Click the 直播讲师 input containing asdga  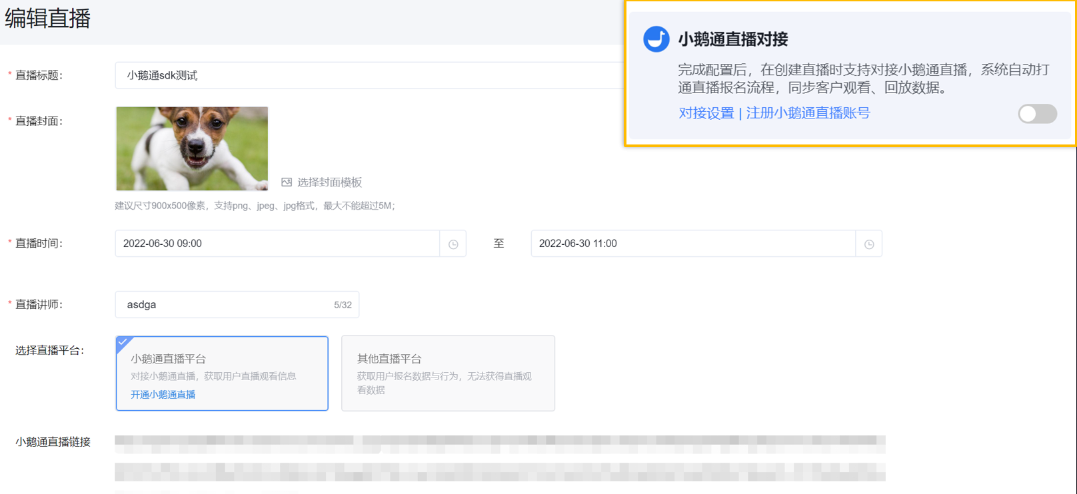click(x=237, y=304)
